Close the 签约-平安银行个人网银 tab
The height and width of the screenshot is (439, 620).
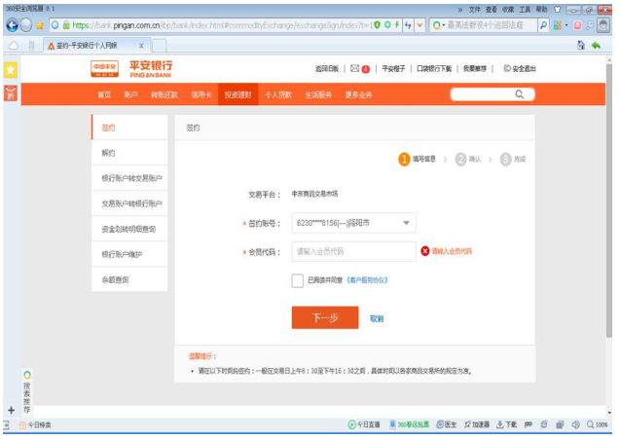[141, 46]
